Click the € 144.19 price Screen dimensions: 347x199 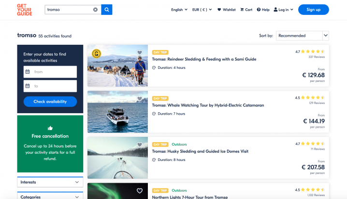tap(314, 121)
